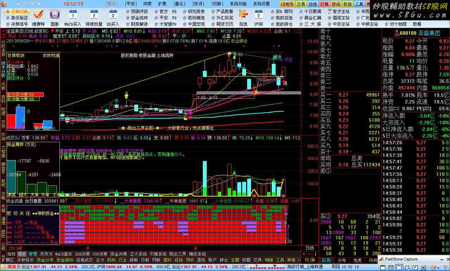Screen dimensions: 450x271
Task: Expand more bottom tabs with >> arrow
Action: coord(299,260)
